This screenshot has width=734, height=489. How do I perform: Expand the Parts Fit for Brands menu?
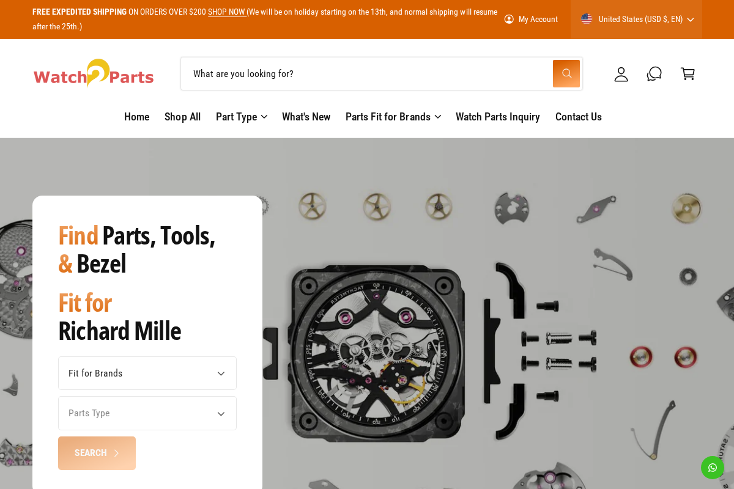click(438, 117)
